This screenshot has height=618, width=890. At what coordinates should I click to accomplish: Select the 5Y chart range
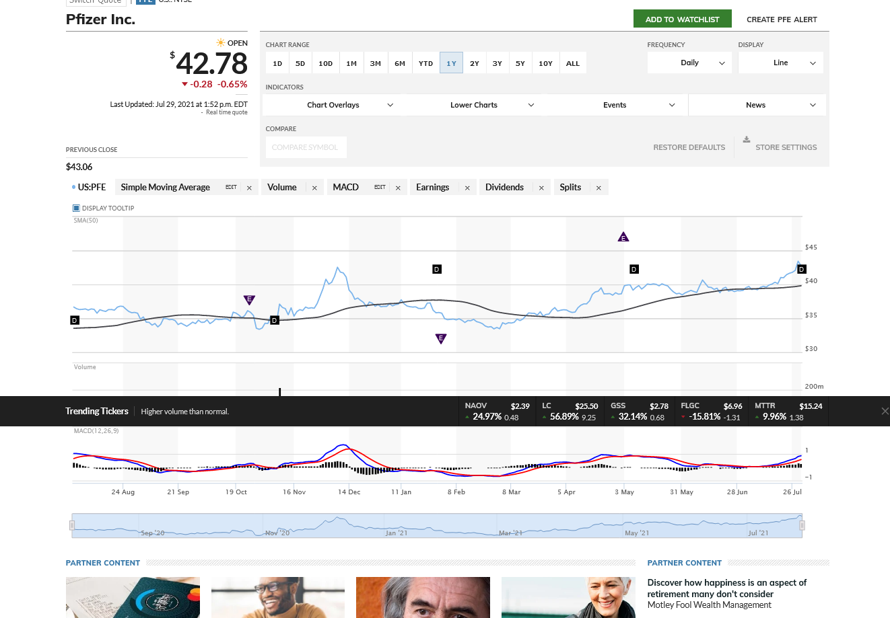tap(520, 63)
